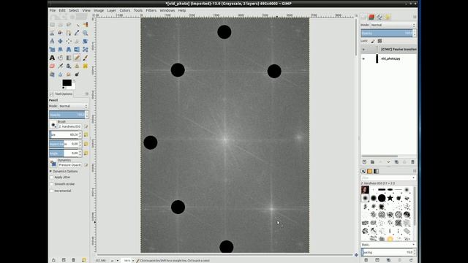Enable Apply Jitter checkbox
468x263 pixels.
(52, 178)
